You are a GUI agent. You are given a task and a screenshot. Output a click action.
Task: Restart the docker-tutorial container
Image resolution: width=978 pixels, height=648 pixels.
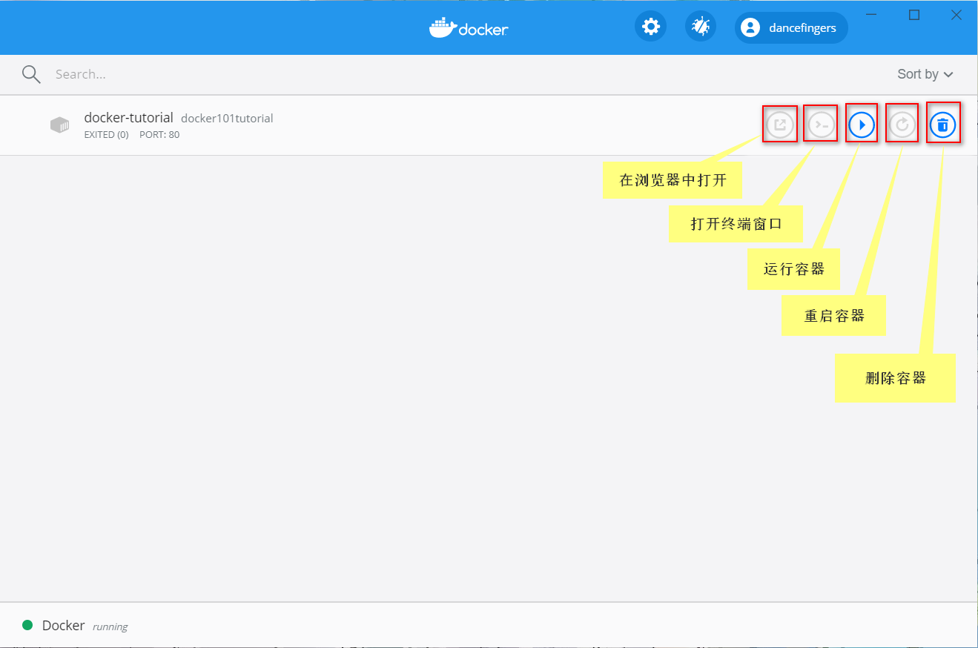[x=902, y=125]
